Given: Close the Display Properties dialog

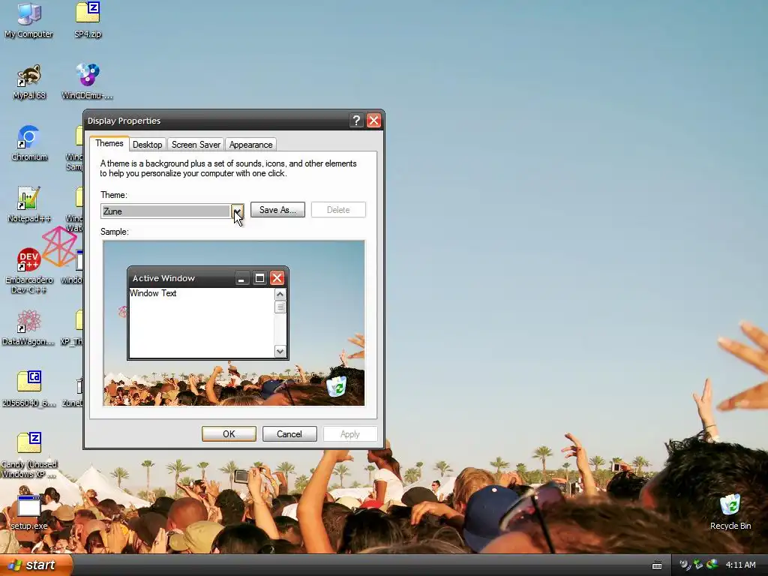Looking at the screenshot, I should pyautogui.click(x=373, y=121).
